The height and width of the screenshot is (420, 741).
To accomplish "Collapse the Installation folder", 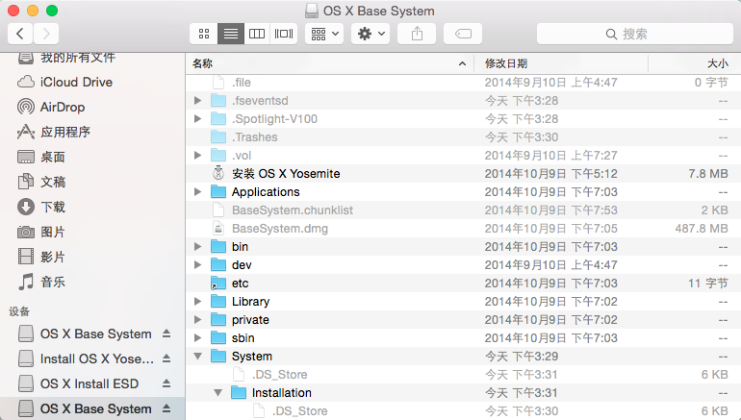I will [x=217, y=393].
